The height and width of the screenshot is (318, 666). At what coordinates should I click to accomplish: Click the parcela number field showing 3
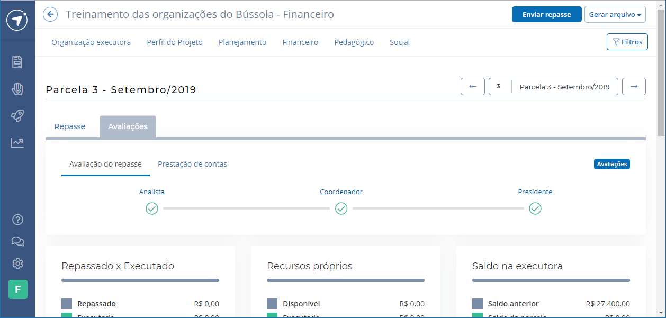tap(500, 86)
